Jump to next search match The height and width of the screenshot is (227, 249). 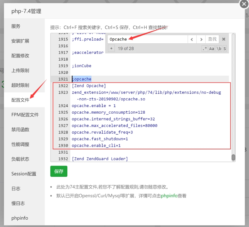[x=201, y=39]
